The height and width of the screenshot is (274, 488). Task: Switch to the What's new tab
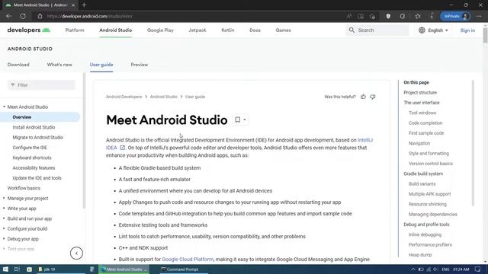pos(59,65)
